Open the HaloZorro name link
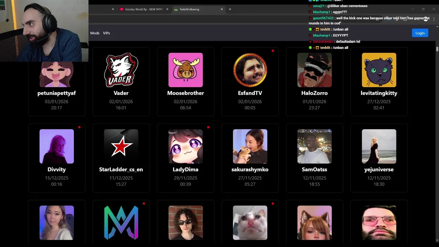The image size is (439, 247). click(x=315, y=93)
